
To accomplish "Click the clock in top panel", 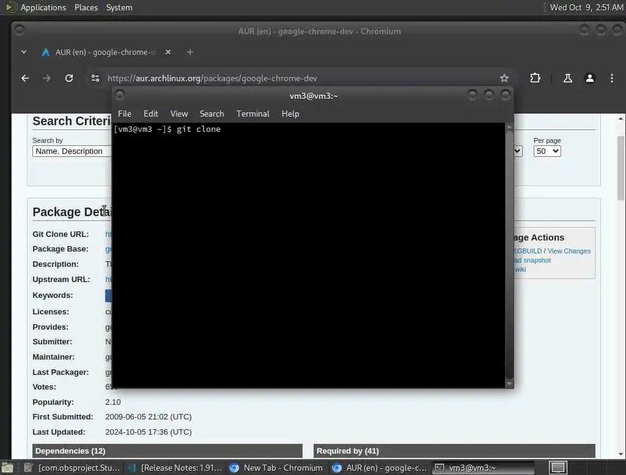I will (586, 7).
